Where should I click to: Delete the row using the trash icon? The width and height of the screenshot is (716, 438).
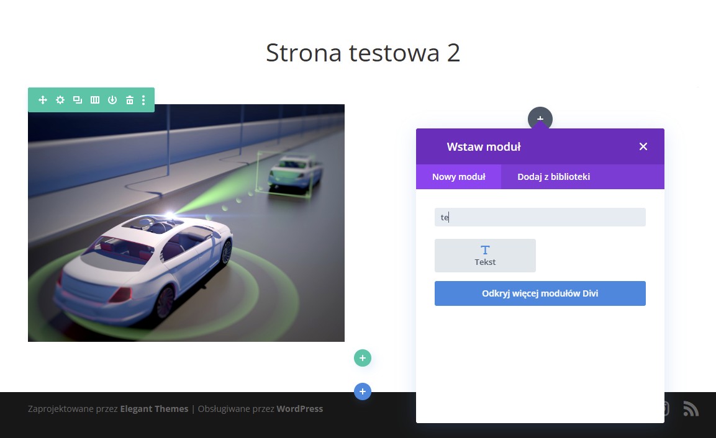pos(130,100)
